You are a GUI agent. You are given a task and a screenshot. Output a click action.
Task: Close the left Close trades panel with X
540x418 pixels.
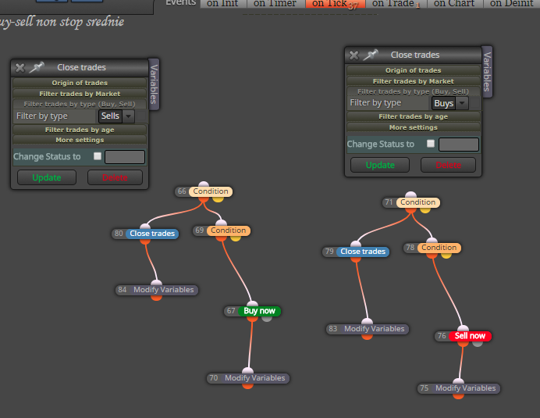pos(20,68)
